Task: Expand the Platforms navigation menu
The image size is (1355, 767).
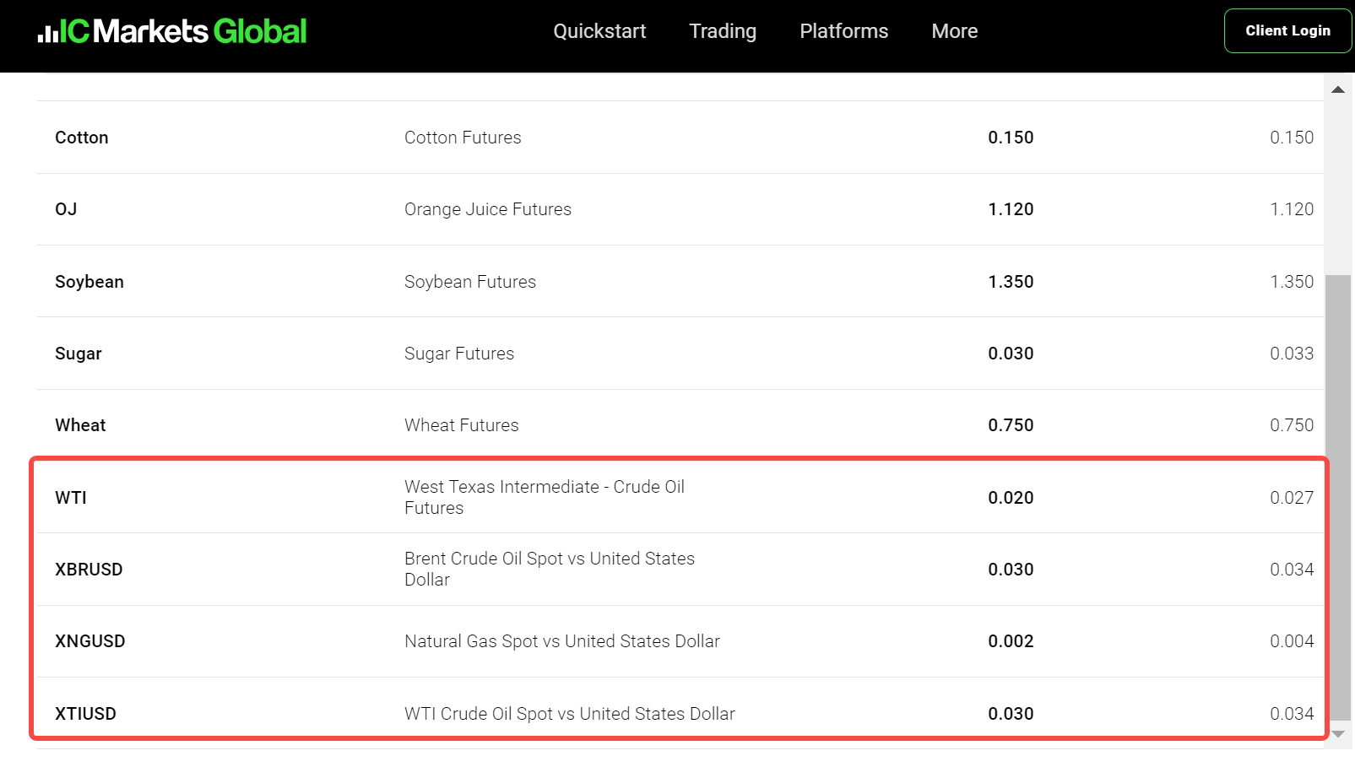Action: [x=844, y=31]
